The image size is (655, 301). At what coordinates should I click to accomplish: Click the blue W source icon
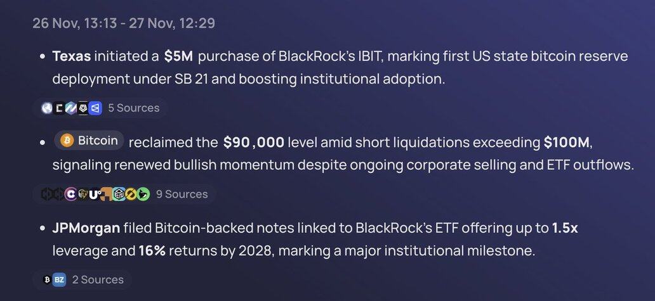95,108
